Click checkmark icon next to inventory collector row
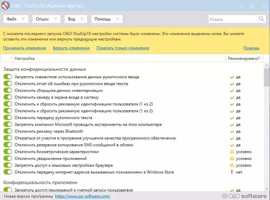The height and width of the screenshot is (200, 270). [x=232, y=91]
